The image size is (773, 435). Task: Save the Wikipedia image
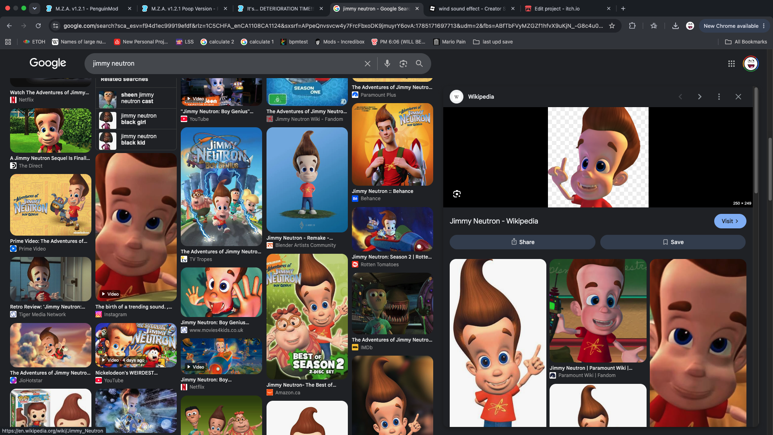coord(673,242)
